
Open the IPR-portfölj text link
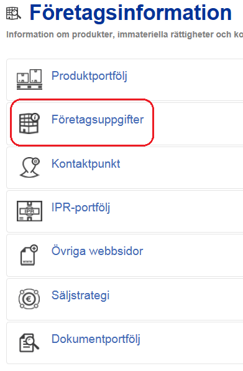81,208
